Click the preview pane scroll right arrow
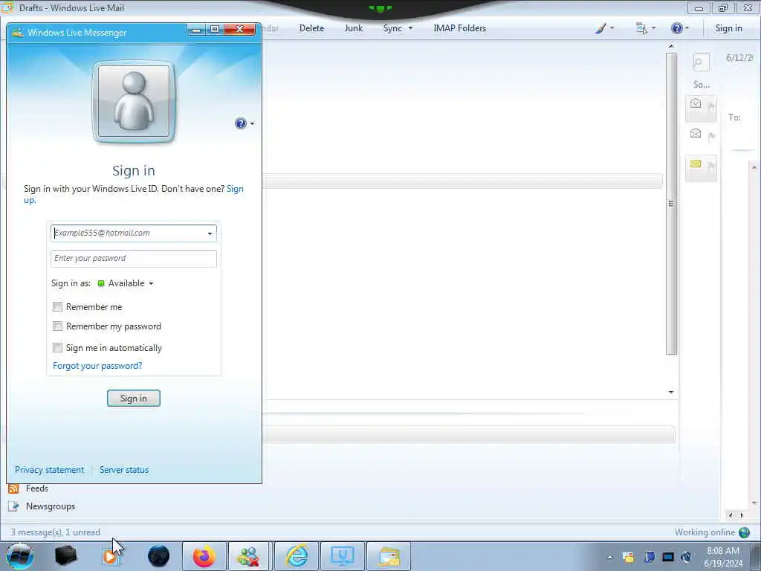The width and height of the screenshot is (761, 571). point(742,515)
